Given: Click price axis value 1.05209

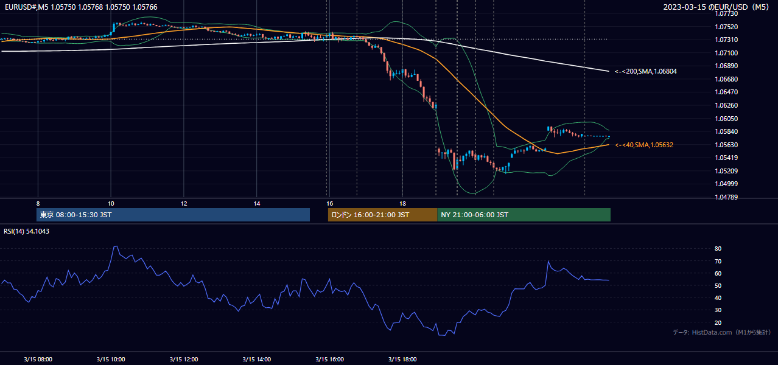Looking at the screenshot, I should pos(726,171).
